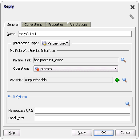Focus the Name field containing replyOutput
The width and height of the screenshot is (140, 140).
75,34
